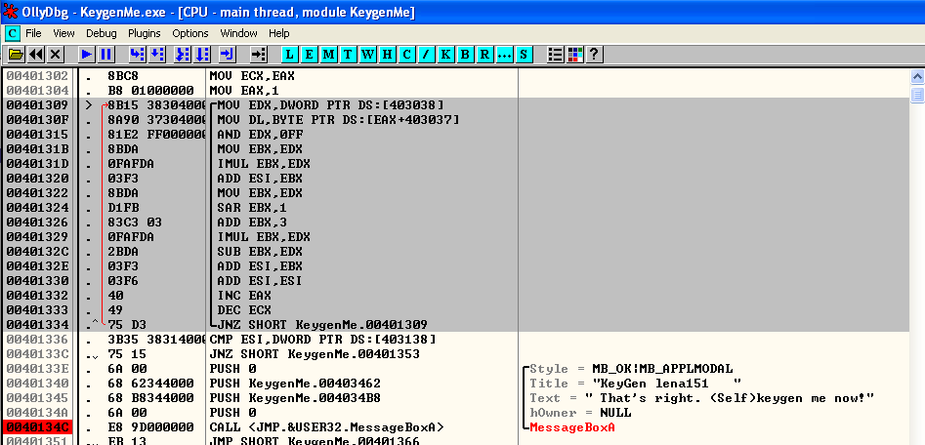Click the Trace into toolbar icon

pyautogui.click(x=183, y=55)
